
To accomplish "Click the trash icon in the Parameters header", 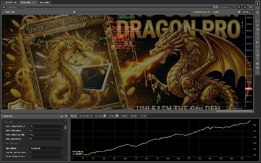I will click(x=66, y=116).
